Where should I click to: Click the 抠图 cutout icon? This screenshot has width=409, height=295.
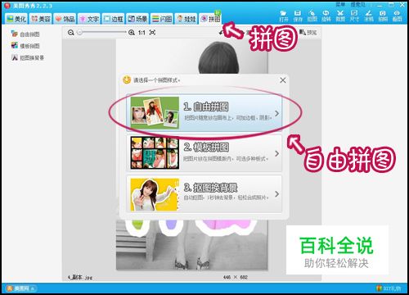[312, 16]
